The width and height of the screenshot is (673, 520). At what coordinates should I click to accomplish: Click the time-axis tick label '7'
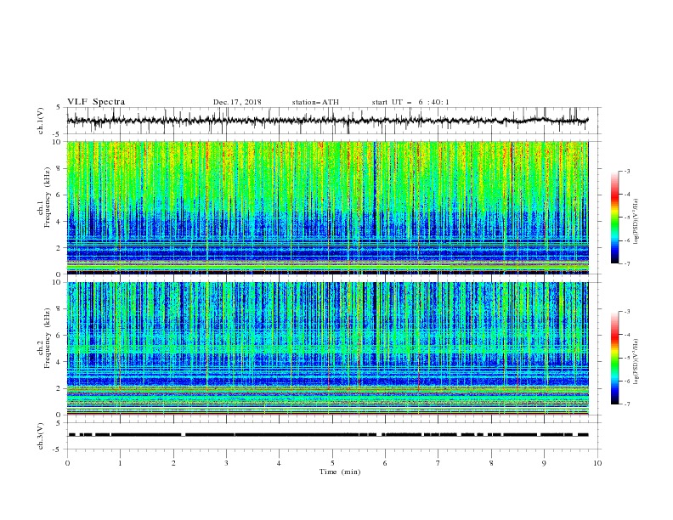pos(438,463)
